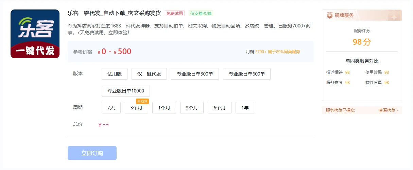Select 3个月 period with 新商家 tag
The height and width of the screenshot is (170, 413).
pyautogui.click(x=136, y=108)
